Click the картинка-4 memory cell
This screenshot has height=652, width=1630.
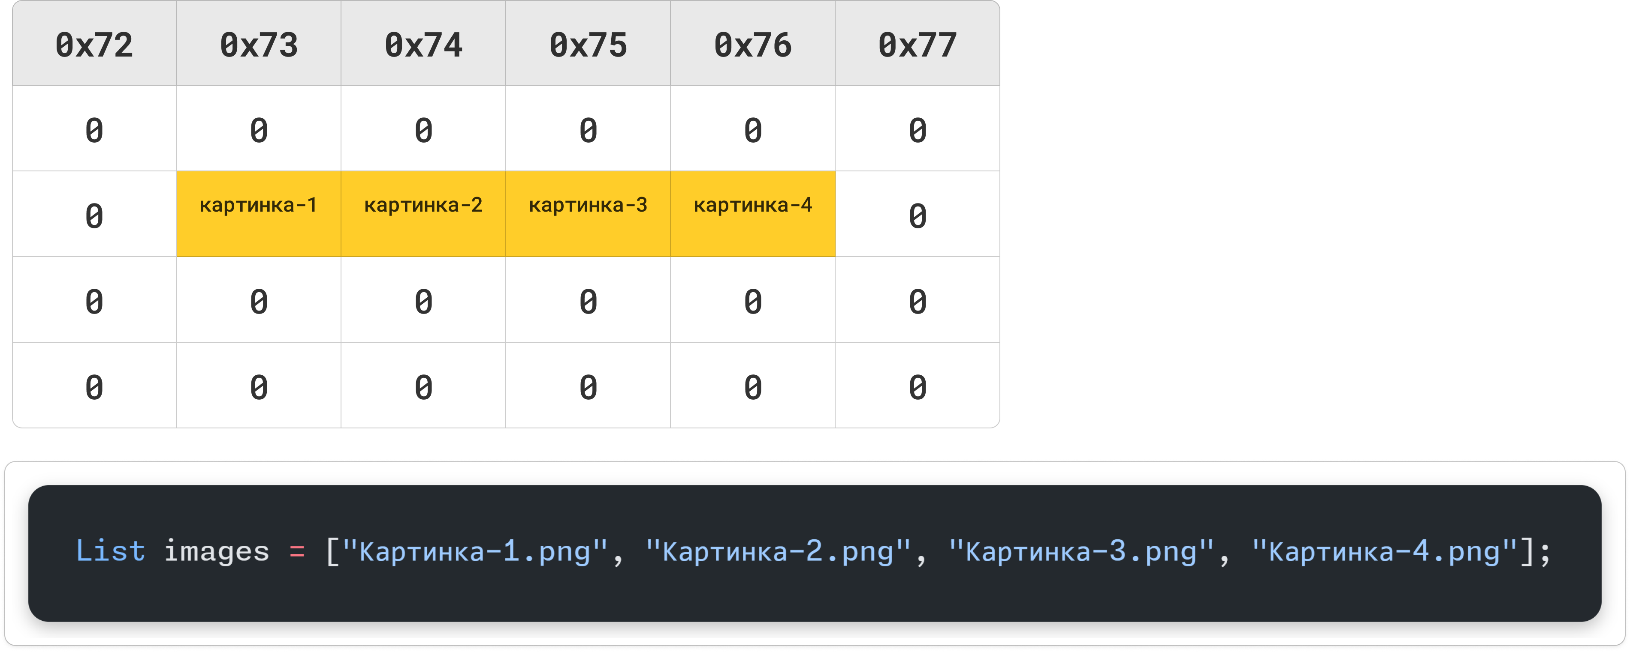pos(752,213)
